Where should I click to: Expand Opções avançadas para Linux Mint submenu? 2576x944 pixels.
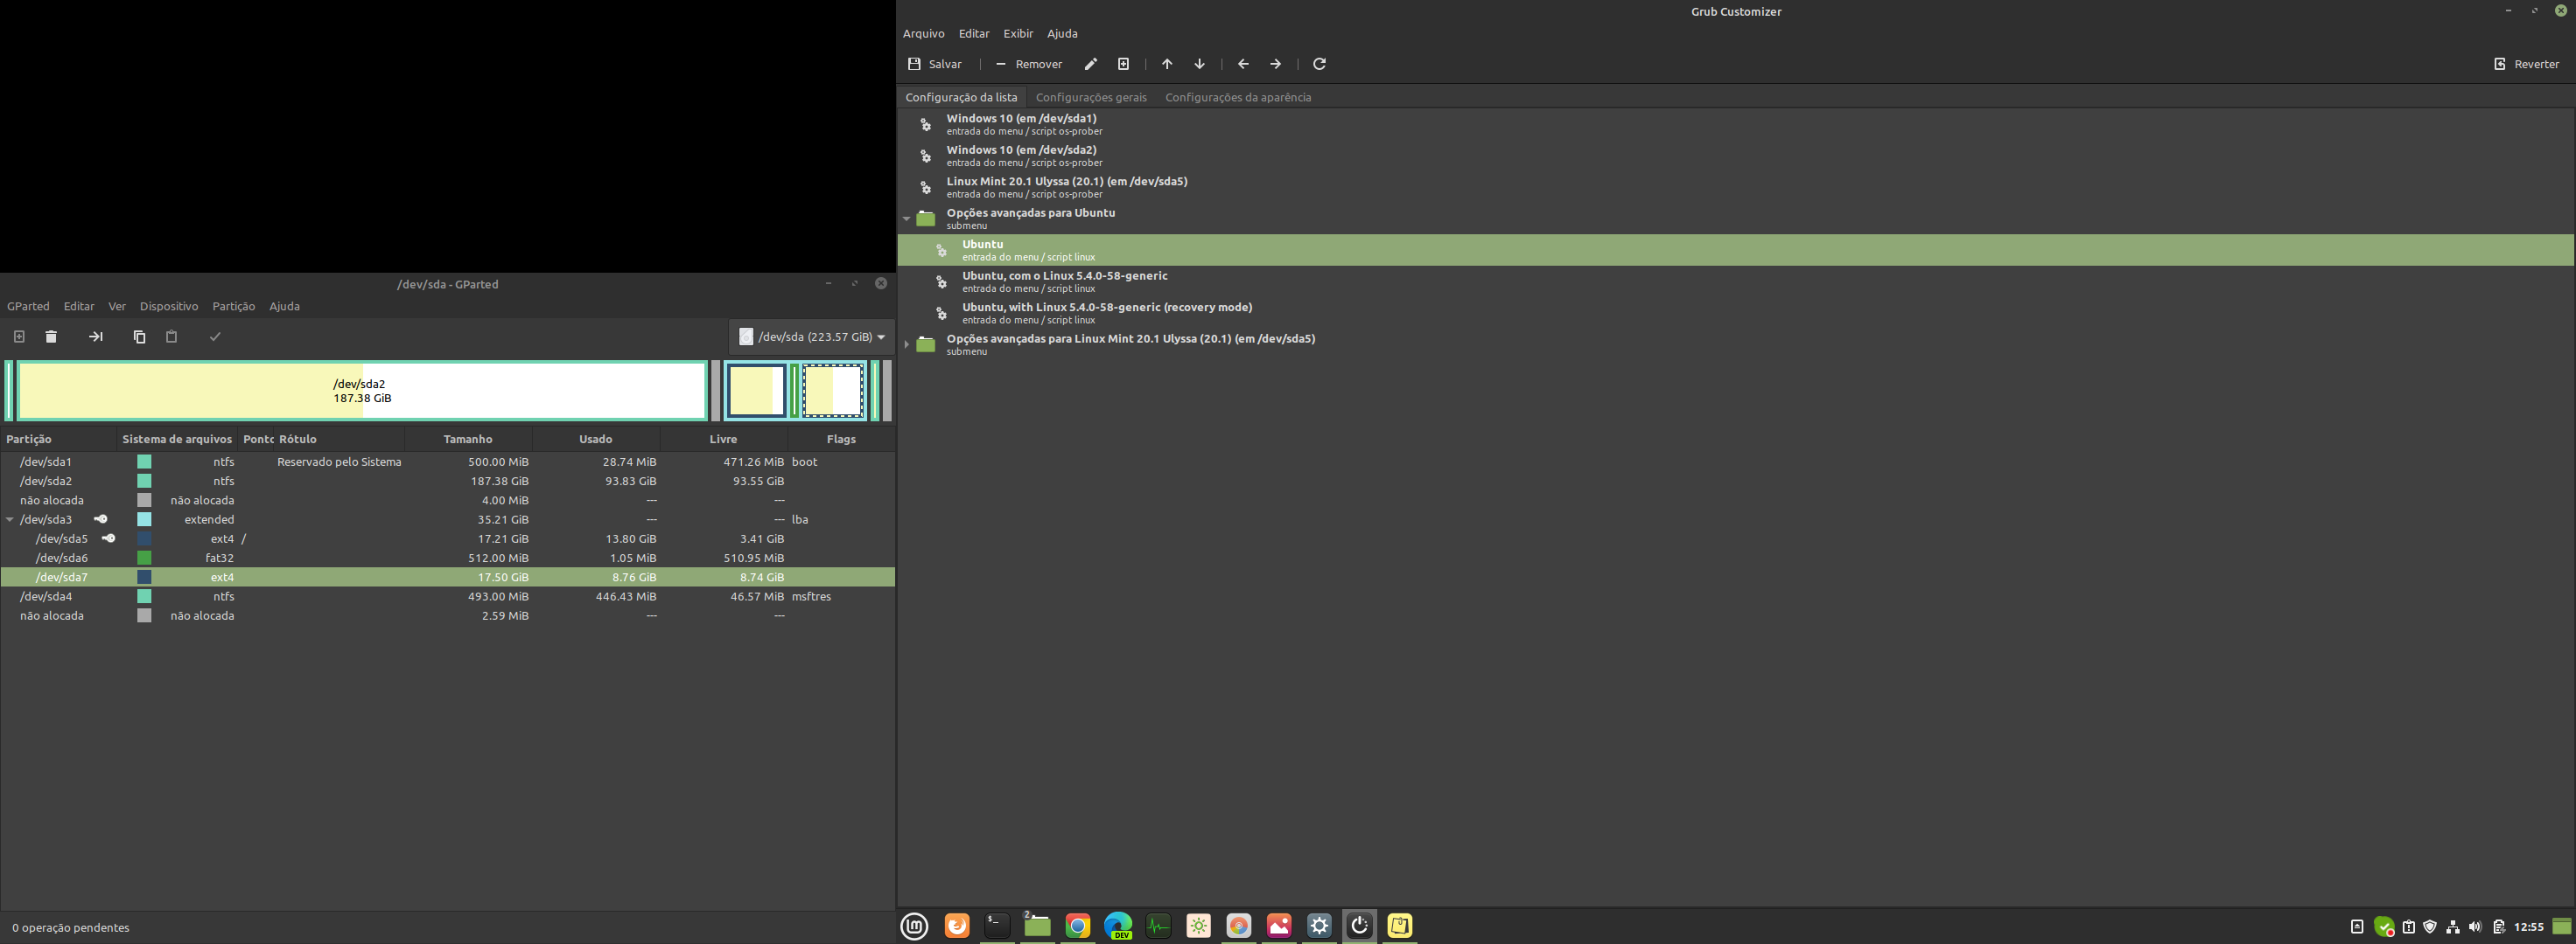tap(906, 344)
